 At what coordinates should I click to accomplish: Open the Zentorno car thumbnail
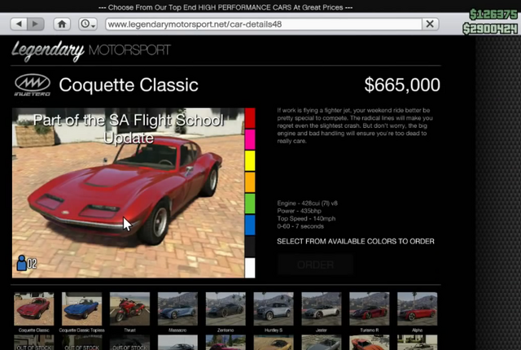click(x=225, y=308)
